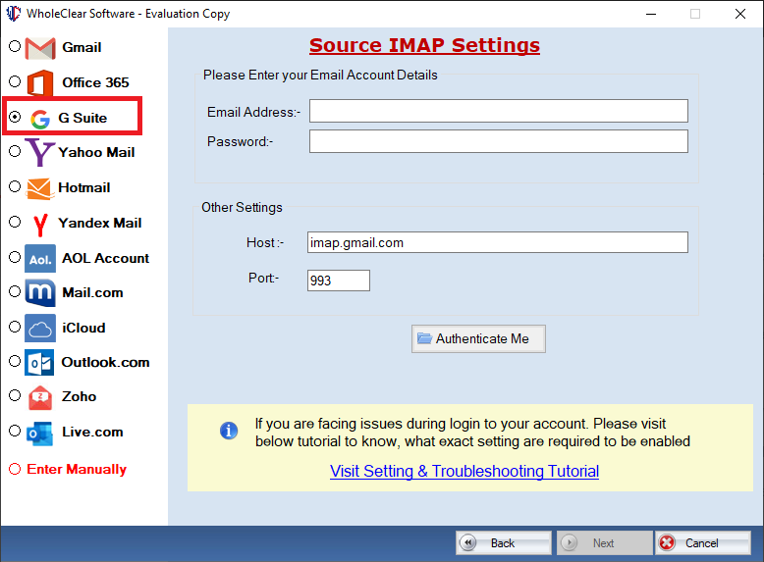Select the G Suite radio button
Image resolution: width=764 pixels, height=562 pixels.
[15, 117]
